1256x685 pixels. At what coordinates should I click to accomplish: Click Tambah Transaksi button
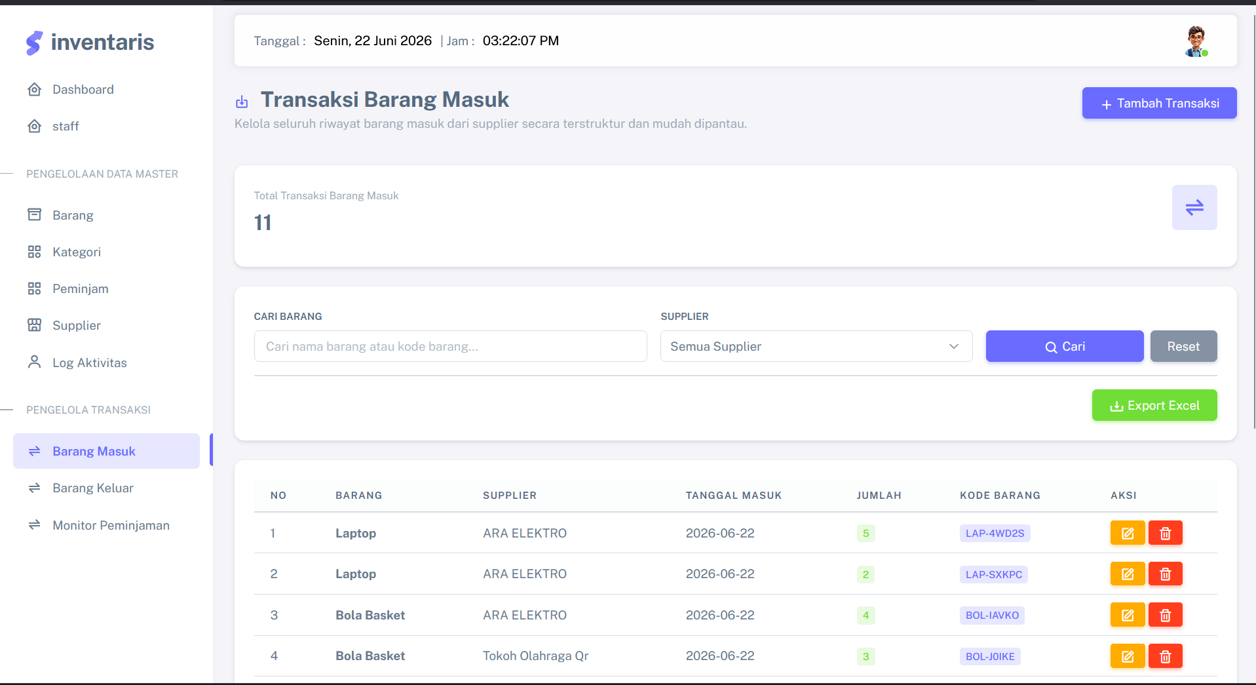[x=1159, y=103]
